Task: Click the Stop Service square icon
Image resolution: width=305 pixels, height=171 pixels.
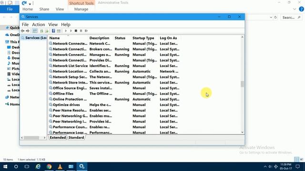Action: click(x=76, y=31)
